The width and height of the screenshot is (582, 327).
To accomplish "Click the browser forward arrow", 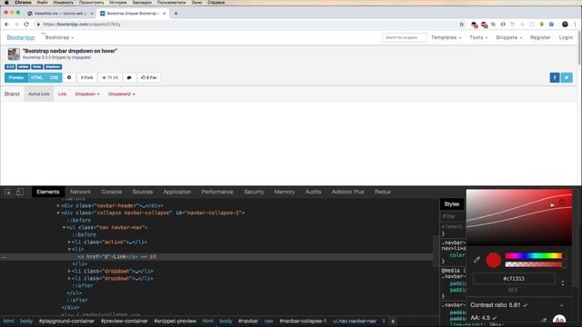I will coord(16,25).
